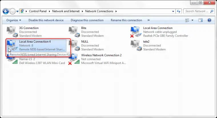Select the unplugged Local Area Connection icon

[136, 32]
